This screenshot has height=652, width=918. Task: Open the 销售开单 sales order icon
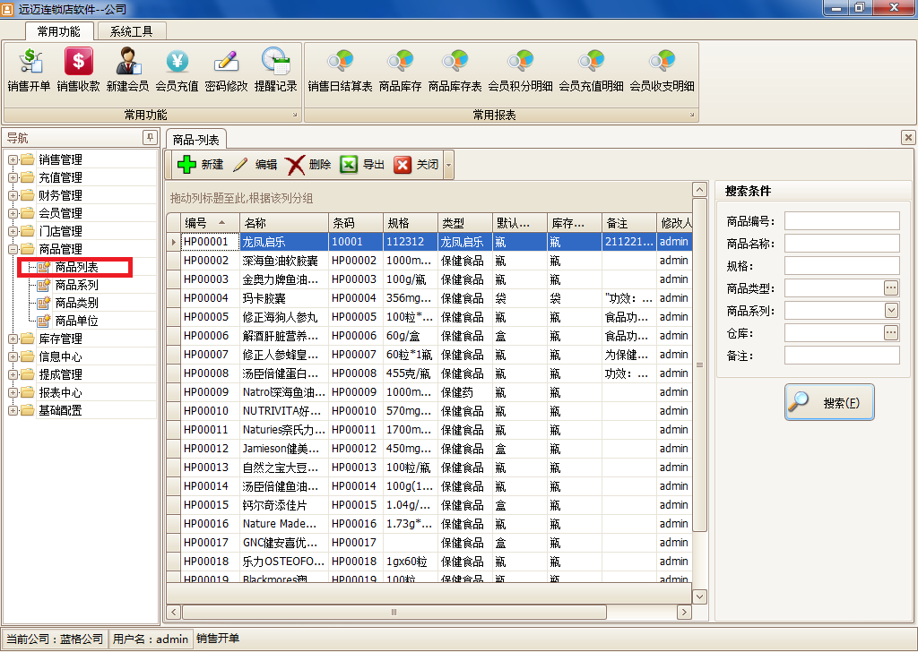coord(30,70)
